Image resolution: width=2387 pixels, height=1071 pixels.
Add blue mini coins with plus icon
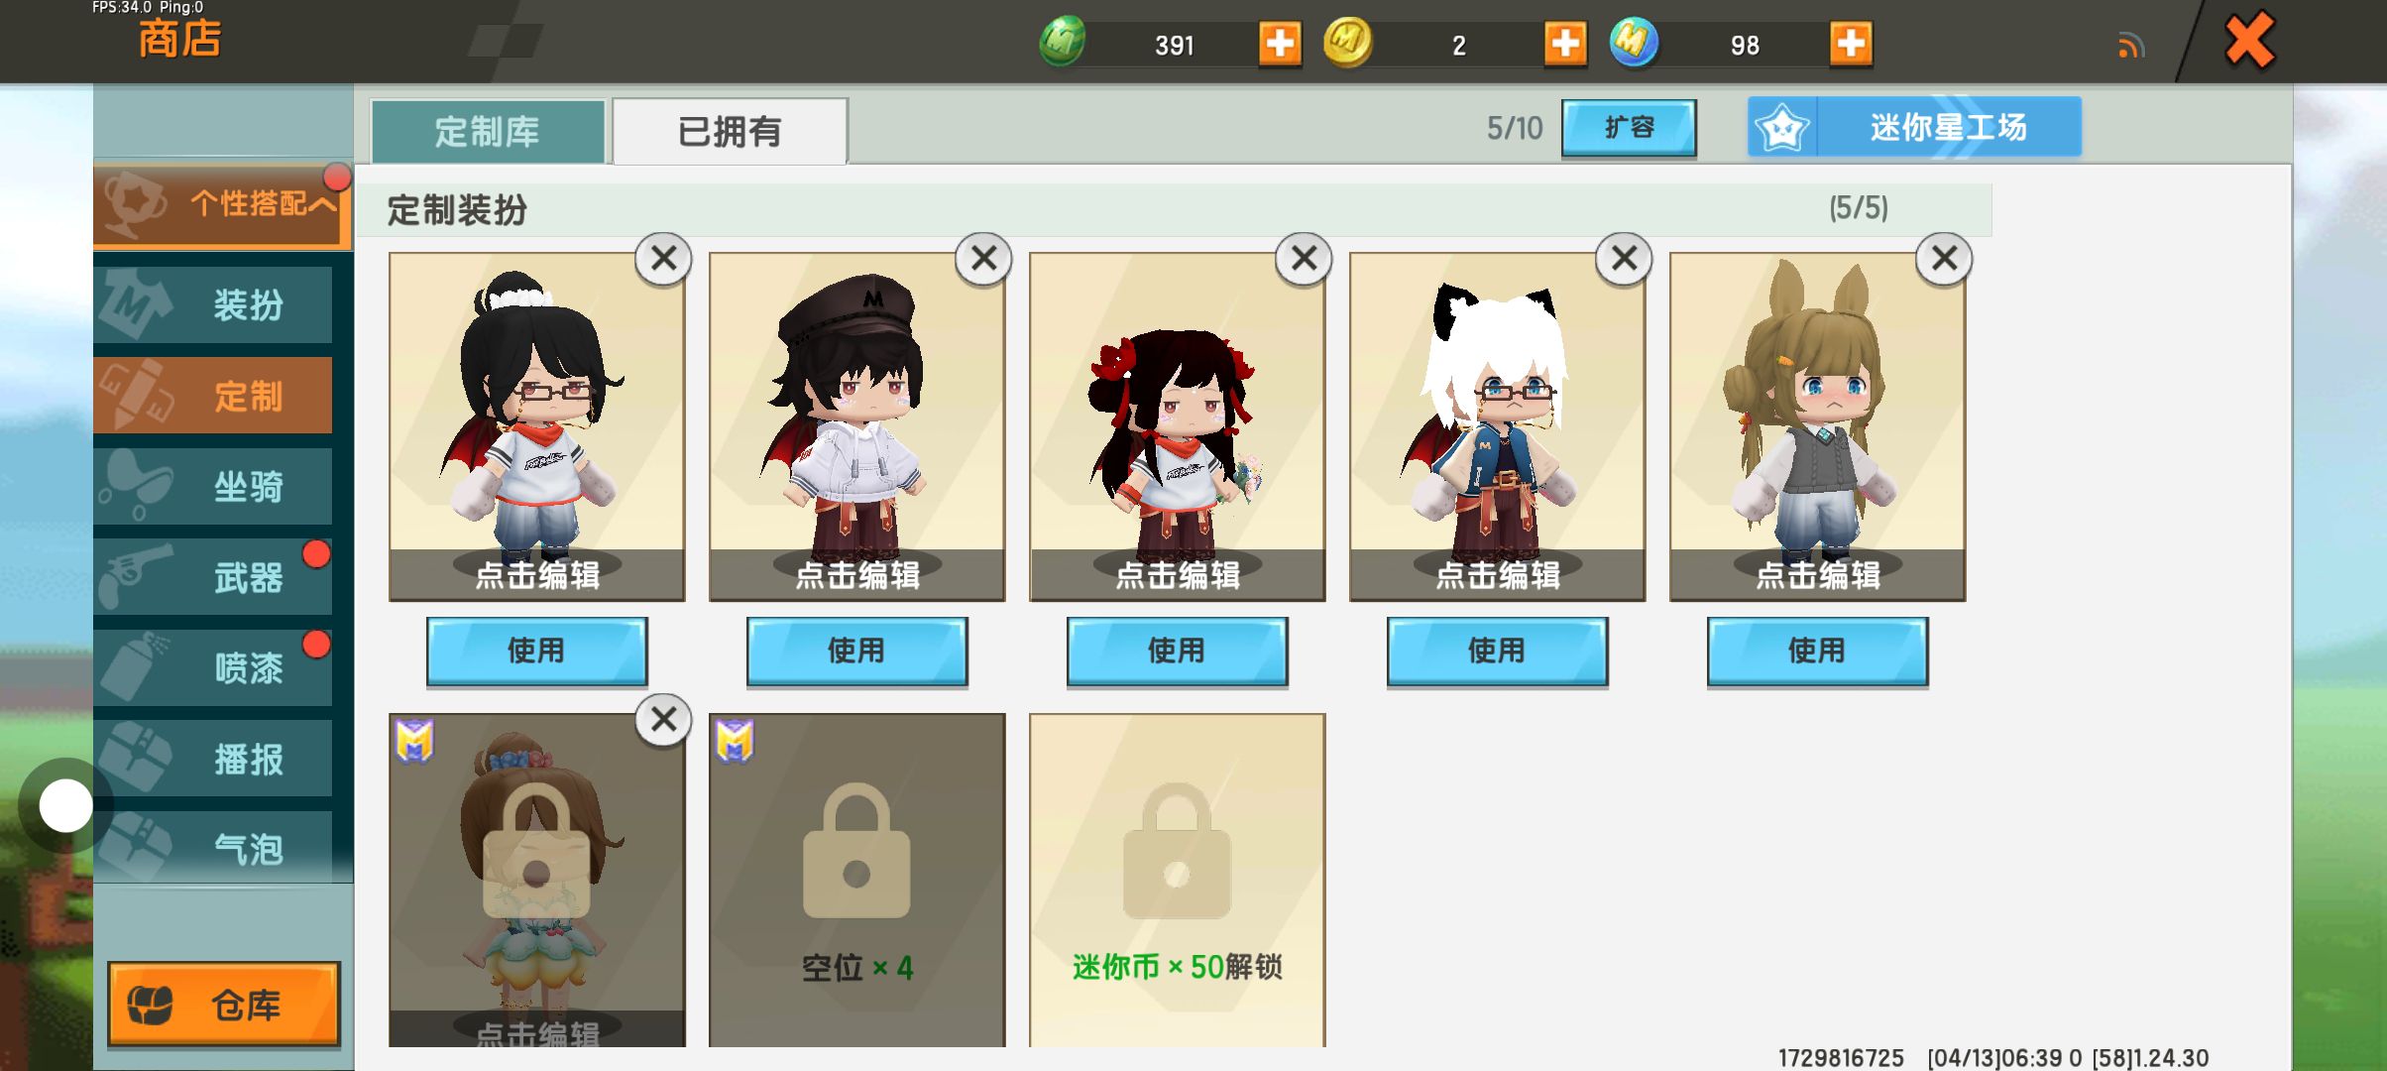(x=1851, y=44)
